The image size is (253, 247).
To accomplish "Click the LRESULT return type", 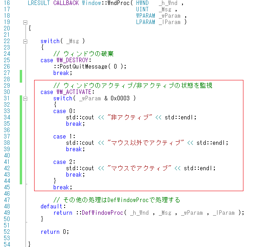I will tap(39, 3).
